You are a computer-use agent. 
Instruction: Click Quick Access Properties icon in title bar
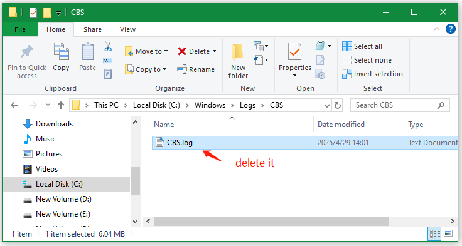pyautogui.click(x=33, y=13)
